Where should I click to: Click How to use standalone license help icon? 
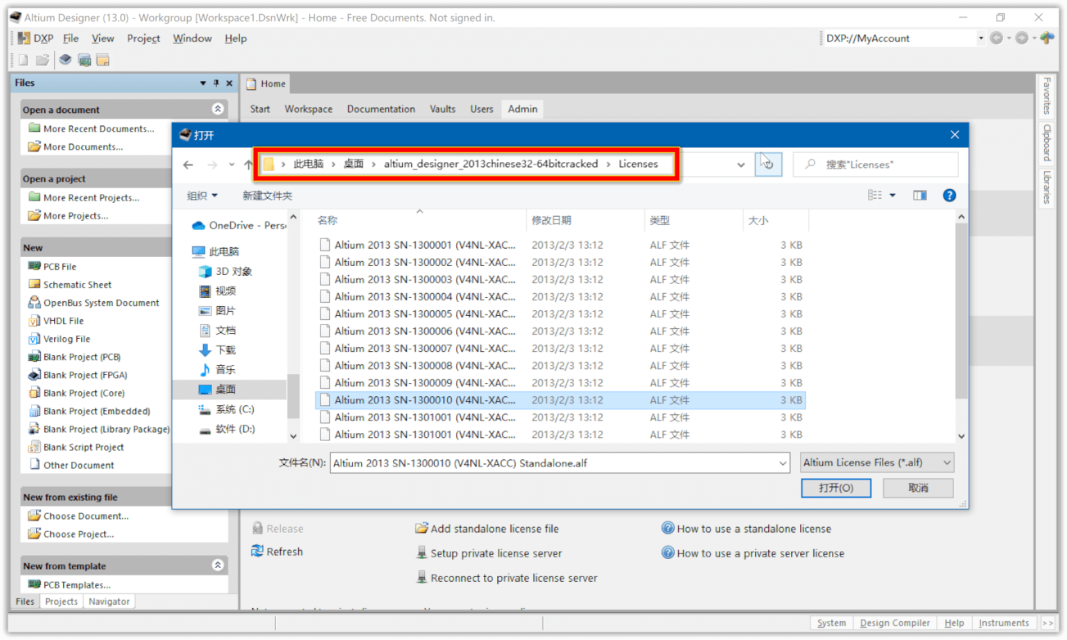pos(668,528)
